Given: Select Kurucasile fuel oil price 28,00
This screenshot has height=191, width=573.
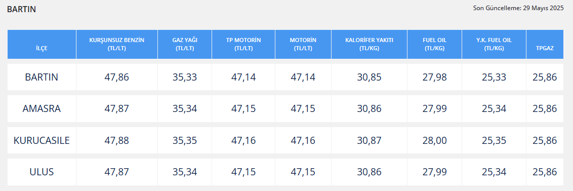Looking at the screenshot, I should [x=434, y=140].
